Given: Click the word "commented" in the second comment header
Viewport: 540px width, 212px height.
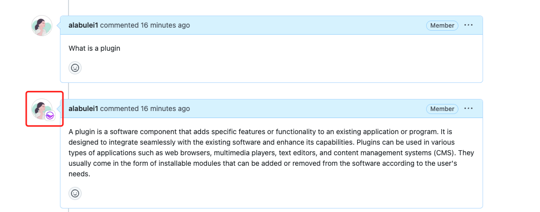Looking at the screenshot, I should click(119, 109).
